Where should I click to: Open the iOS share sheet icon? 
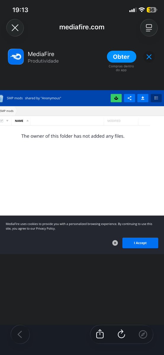[100, 334]
